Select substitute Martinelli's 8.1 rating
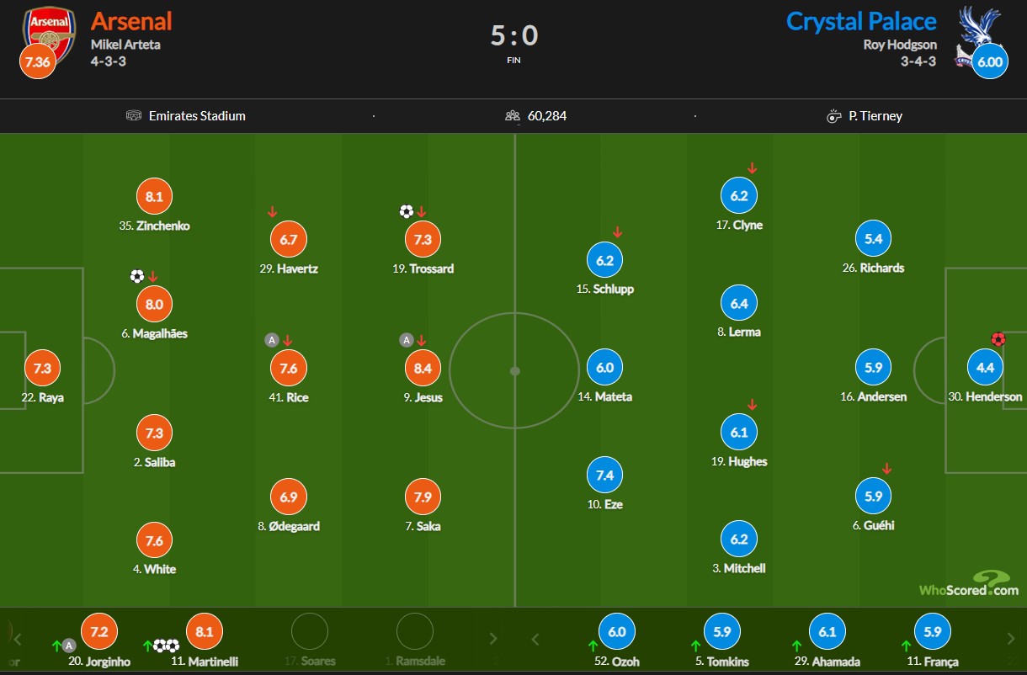 click(202, 631)
